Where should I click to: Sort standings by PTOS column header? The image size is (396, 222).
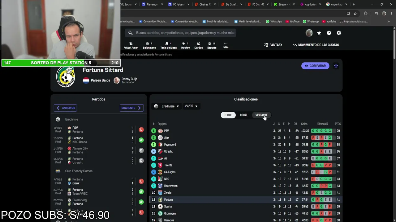click(x=338, y=124)
